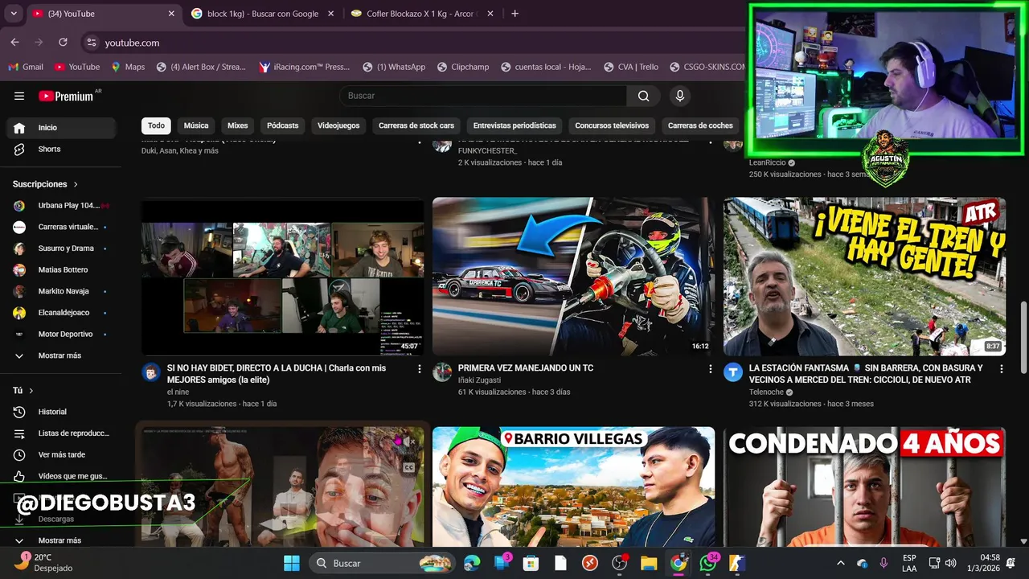Open Listas de reproducción in the sidebar
Image resolution: width=1029 pixels, height=579 pixels.
pos(61,433)
